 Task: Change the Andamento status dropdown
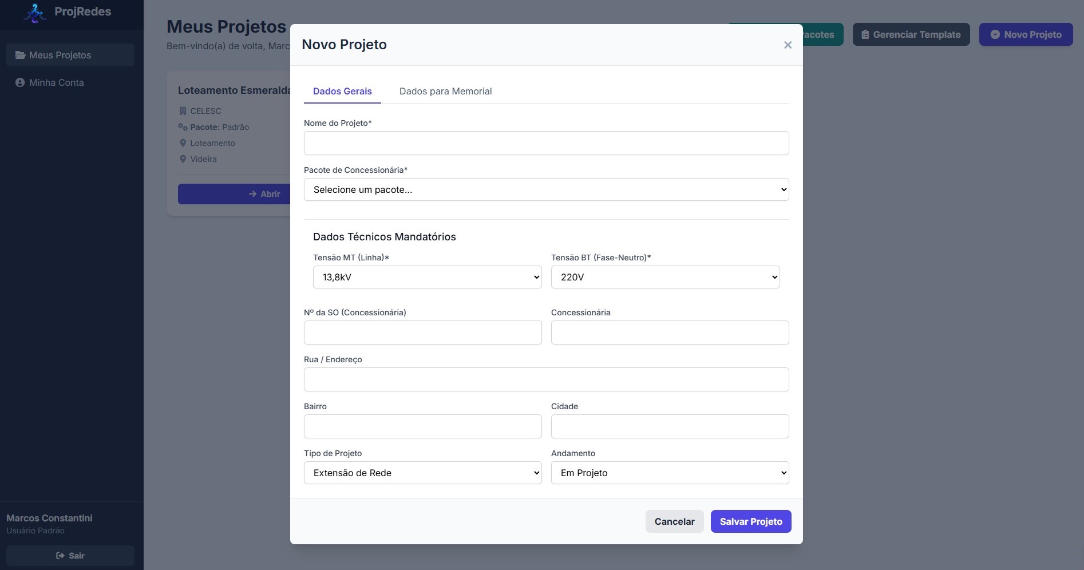click(x=670, y=473)
